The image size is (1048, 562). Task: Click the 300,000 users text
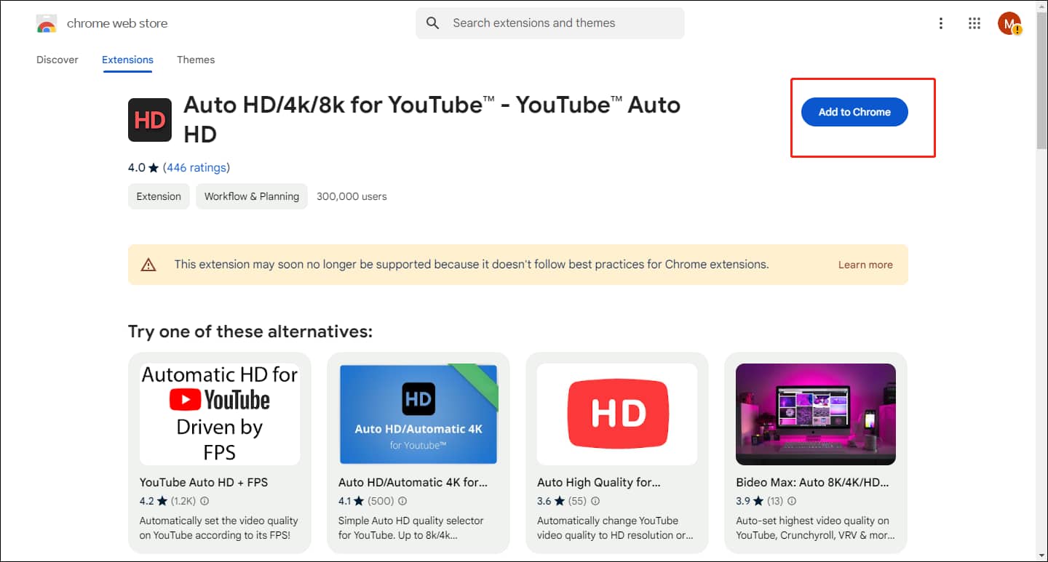352,196
